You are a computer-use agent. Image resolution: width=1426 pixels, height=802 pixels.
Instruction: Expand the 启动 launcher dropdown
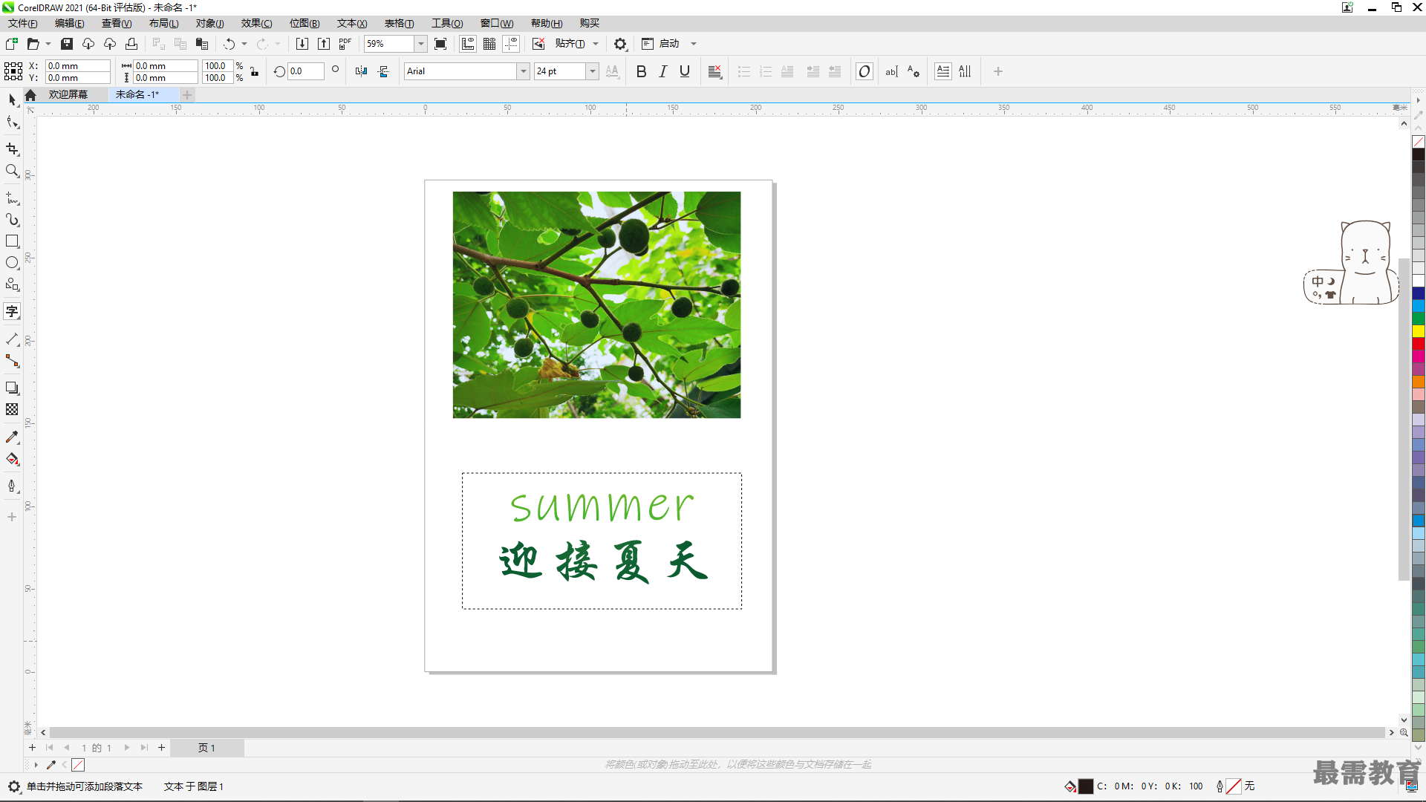[x=694, y=44]
